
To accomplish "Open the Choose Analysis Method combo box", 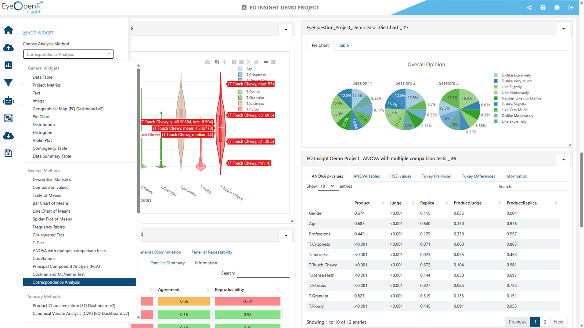I will pyautogui.click(x=68, y=54).
